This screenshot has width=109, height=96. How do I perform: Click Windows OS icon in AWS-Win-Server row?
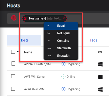click(x=100, y=77)
